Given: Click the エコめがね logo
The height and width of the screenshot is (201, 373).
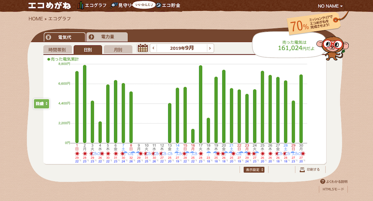Looking at the screenshot, I should tap(50, 6).
